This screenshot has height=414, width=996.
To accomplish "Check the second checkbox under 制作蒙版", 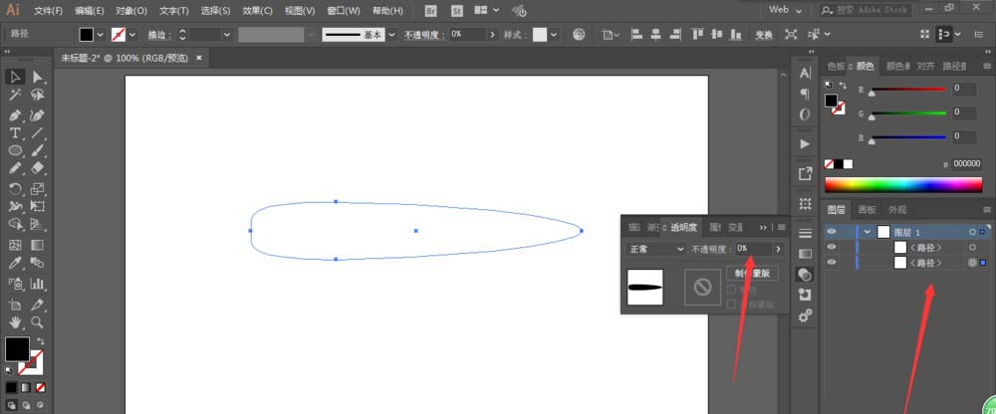I will pyautogui.click(x=731, y=305).
